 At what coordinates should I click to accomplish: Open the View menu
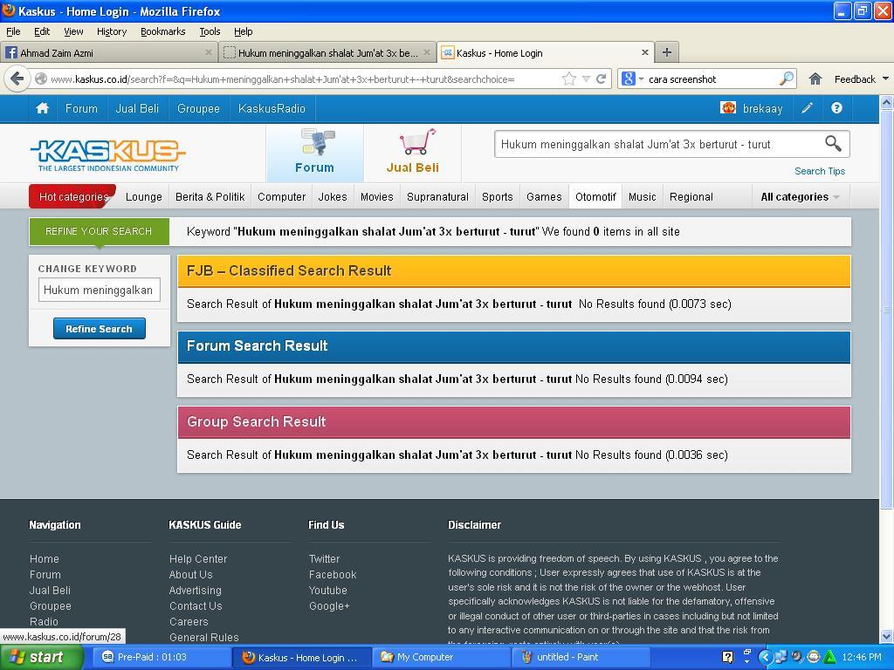click(x=73, y=32)
